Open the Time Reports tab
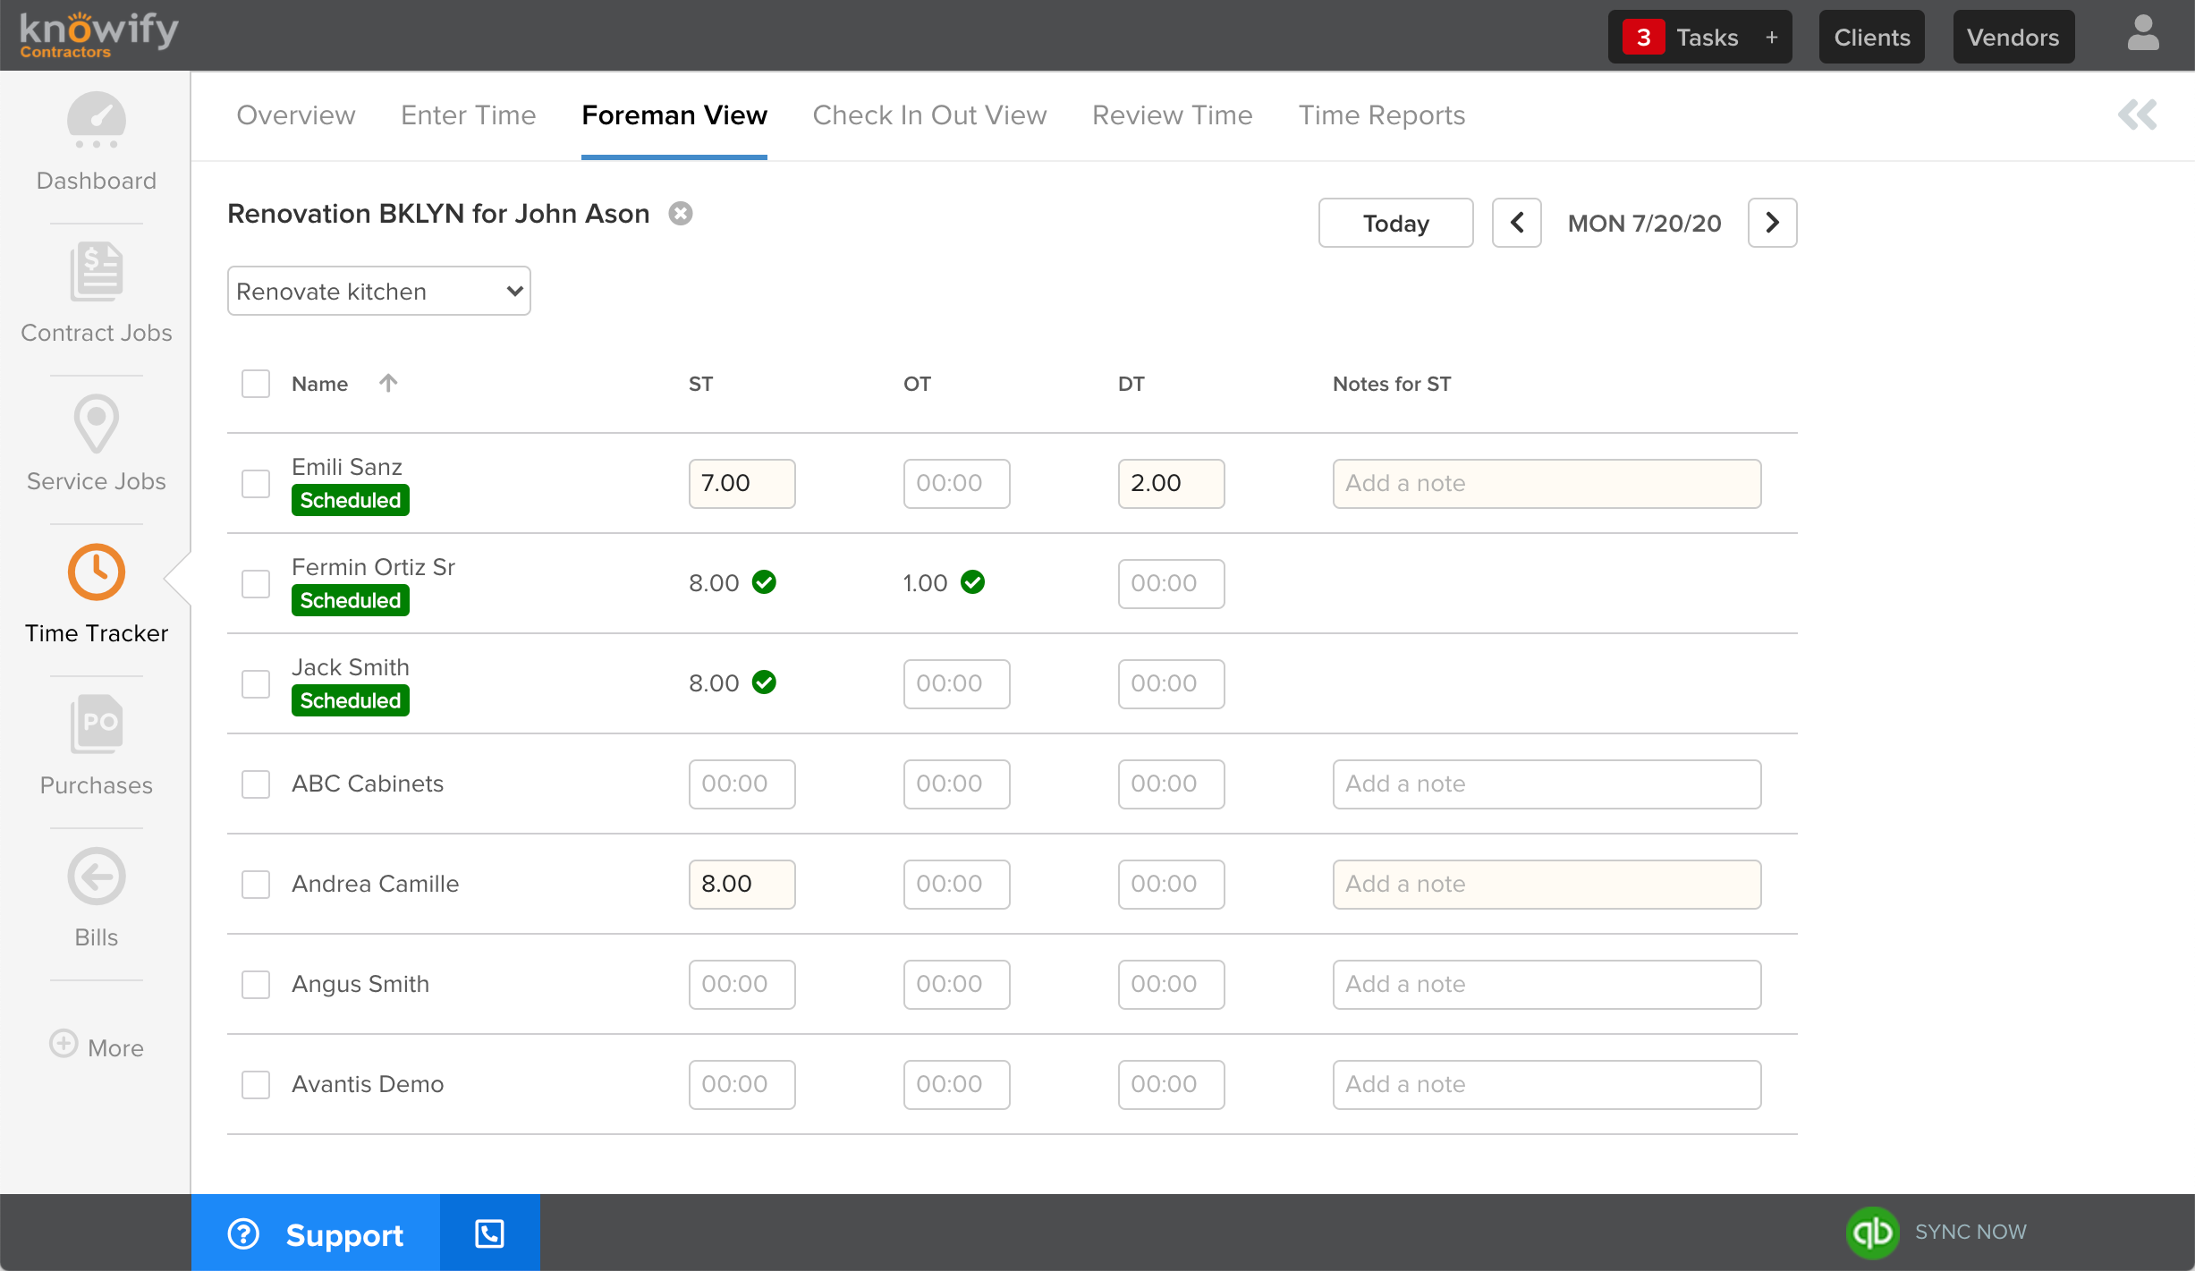This screenshot has width=2195, height=1271. click(1382, 114)
